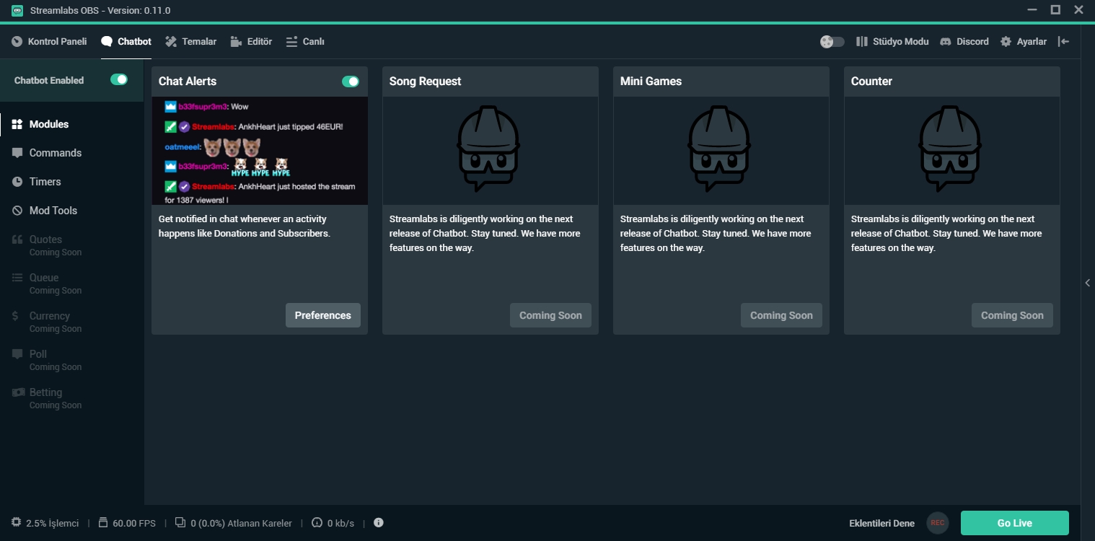1095x541 pixels.
Task: Click the Stüdyo Modu columns icon
Action: coord(861,42)
